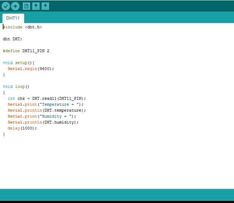234x203 pixels.
Task: Click Serial.println(DHT.temperature); line
Action: [47, 111]
